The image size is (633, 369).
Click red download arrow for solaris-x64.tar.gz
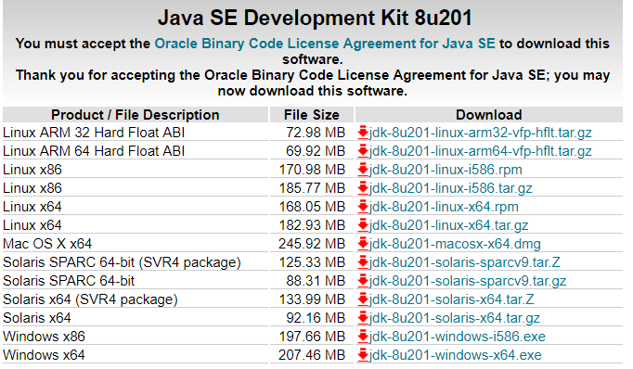point(363,318)
